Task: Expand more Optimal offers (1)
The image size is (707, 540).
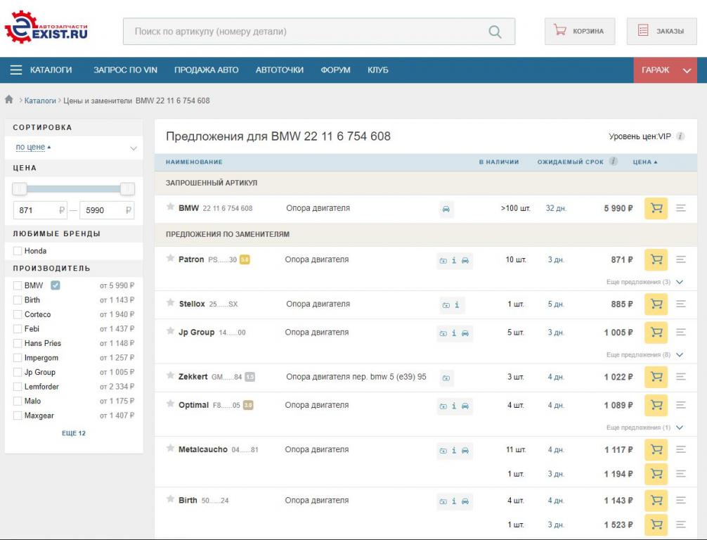Action: click(x=644, y=427)
